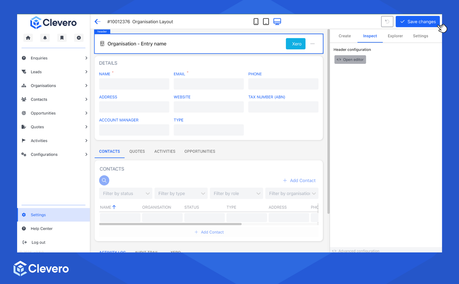Open Advanced configuration at panel bottom
Image resolution: width=459 pixels, height=284 pixels.
tap(356, 251)
